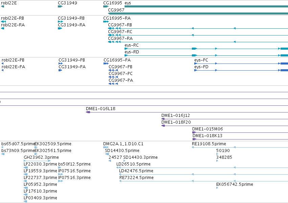Select the CG16995 gene label
The width and height of the screenshot is (288, 203).
pyautogui.click(x=113, y=3)
